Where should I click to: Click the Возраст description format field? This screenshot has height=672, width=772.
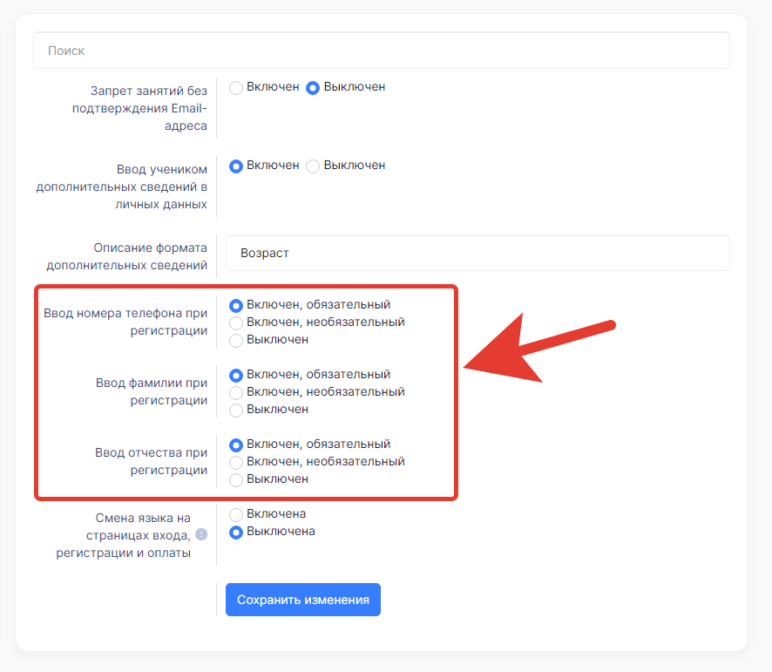pyautogui.click(x=477, y=253)
